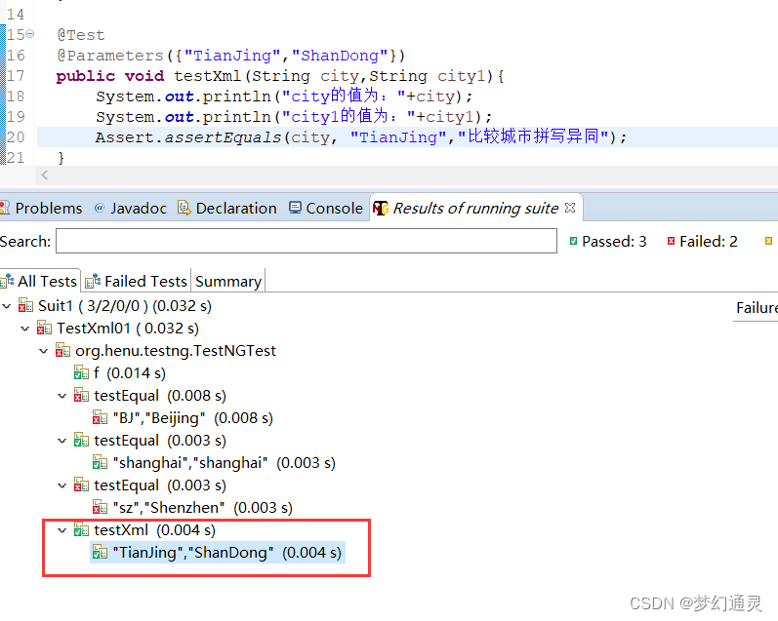Image resolution: width=778 pixels, height=621 pixels.
Task: Click the passed icon beside testXml (0.004 s)
Action: tap(81, 529)
